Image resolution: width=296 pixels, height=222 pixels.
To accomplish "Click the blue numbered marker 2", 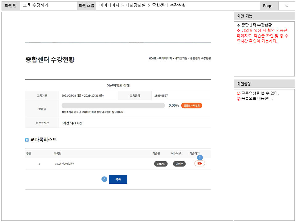I will pos(104,179).
